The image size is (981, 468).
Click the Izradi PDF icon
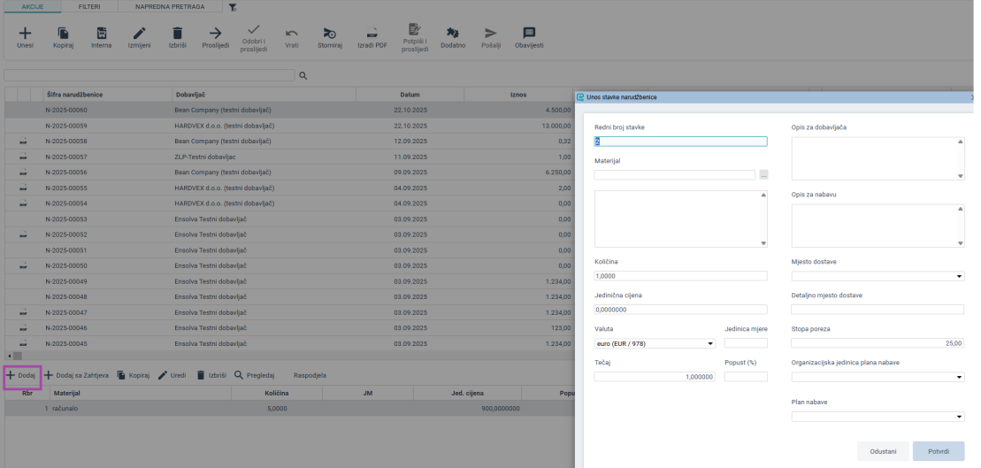click(x=372, y=33)
